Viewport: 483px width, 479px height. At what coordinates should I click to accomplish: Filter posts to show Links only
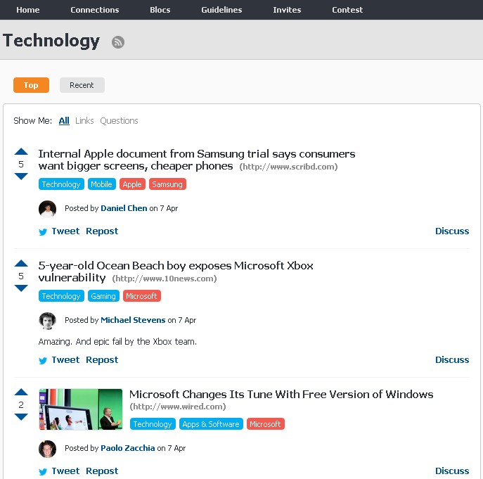coord(84,121)
